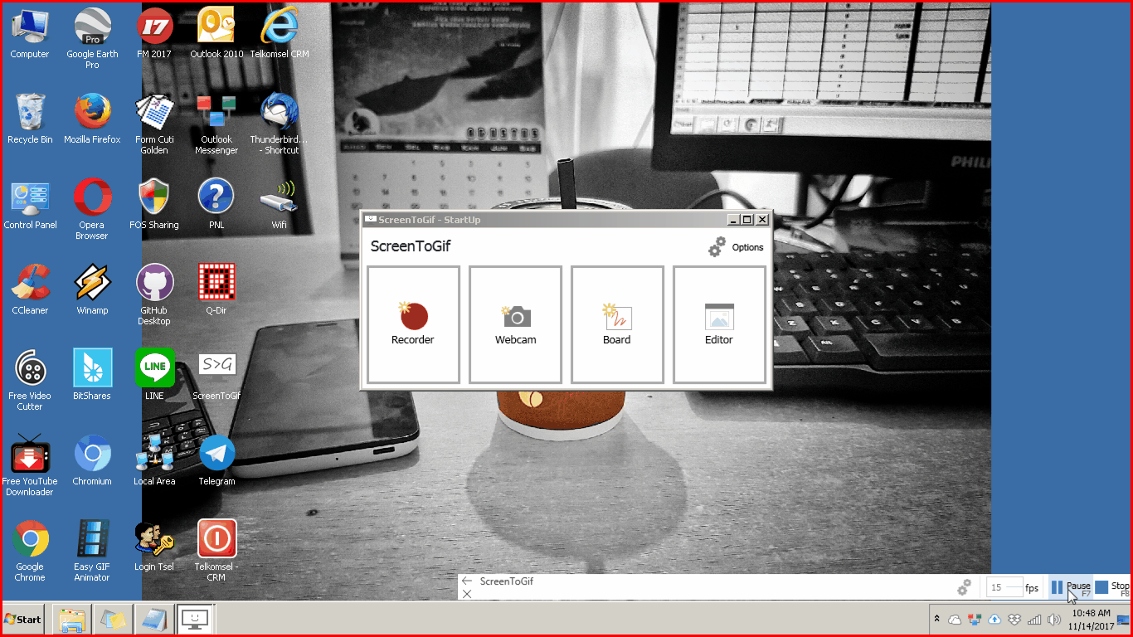Select the Computer desktop icon
The width and height of the screenshot is (1133, 637).
point(30,34)
